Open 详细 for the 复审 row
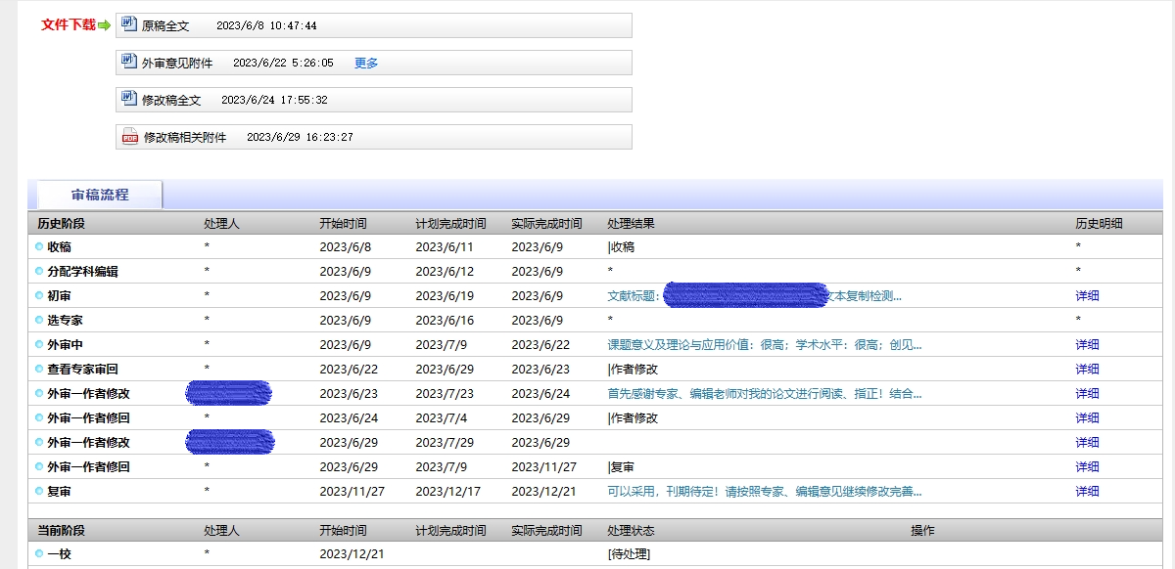 [x=1087, y=492]
